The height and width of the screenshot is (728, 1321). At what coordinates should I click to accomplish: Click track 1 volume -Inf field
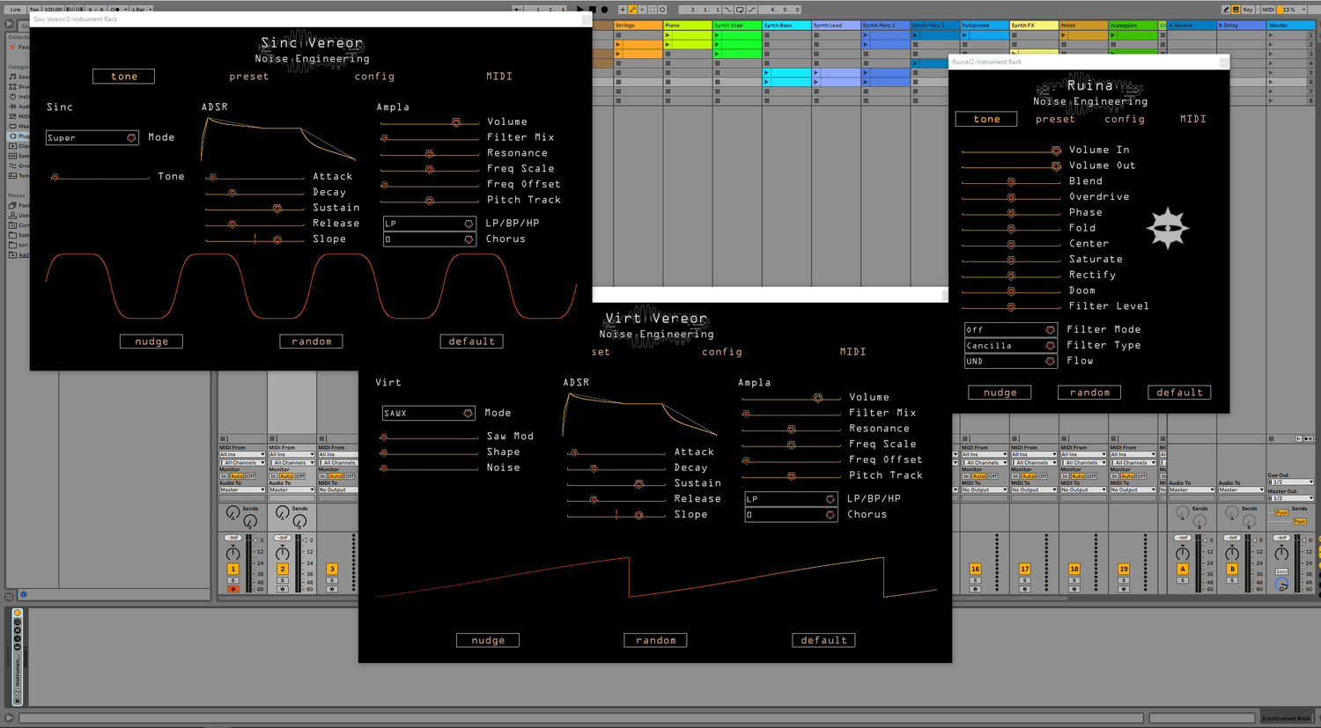pos(233,538)
